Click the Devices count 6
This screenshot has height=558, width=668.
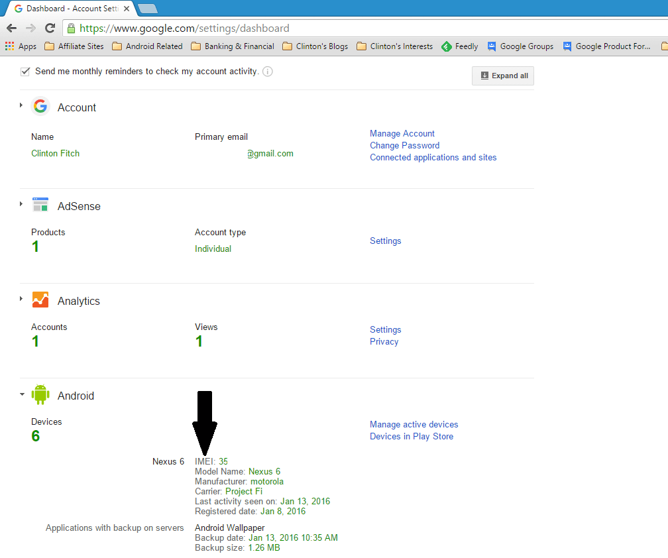point(35,436)
